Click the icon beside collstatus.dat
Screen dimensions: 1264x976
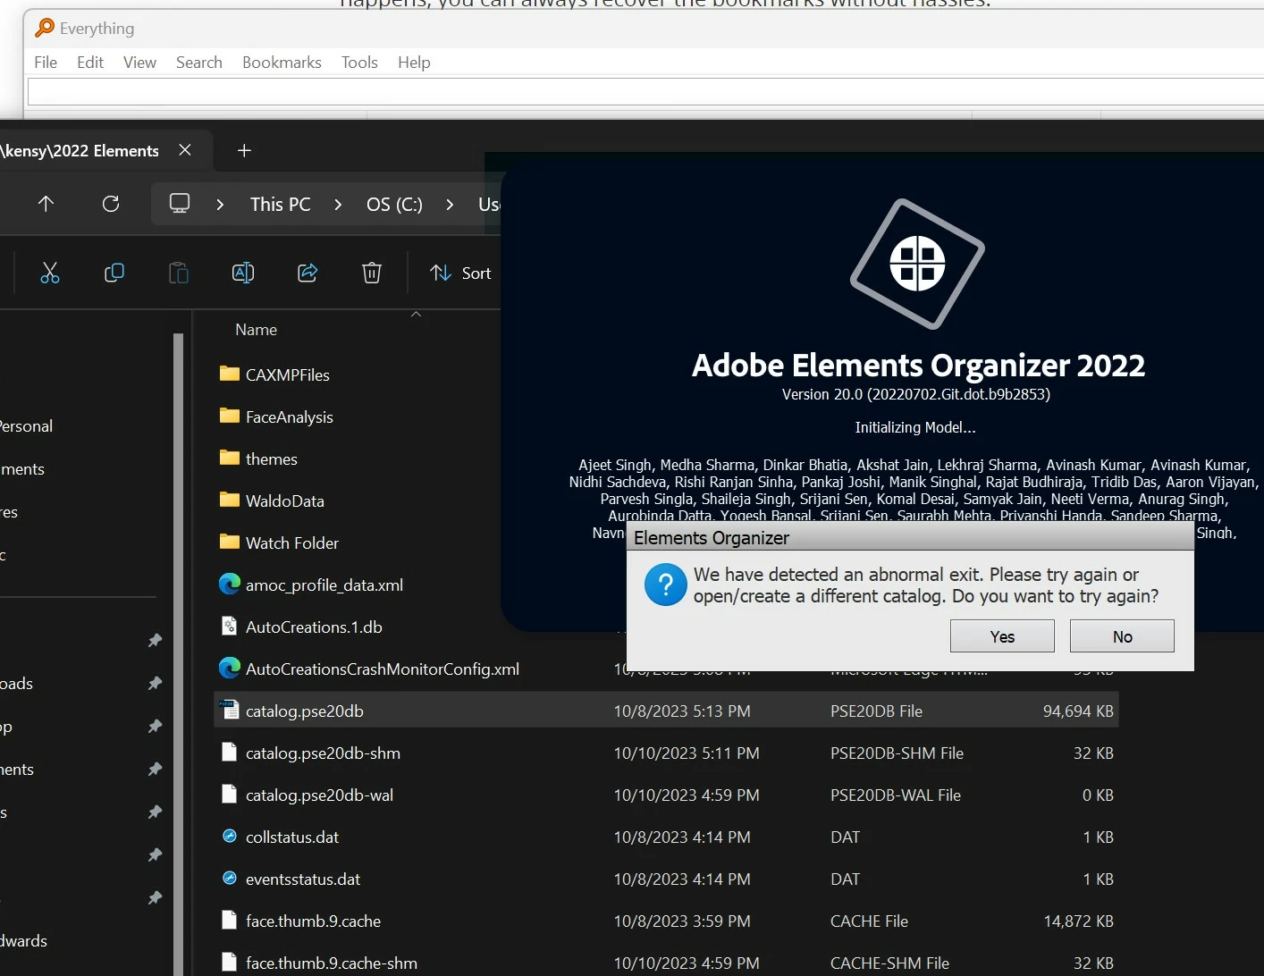click(x=230, y=837)
